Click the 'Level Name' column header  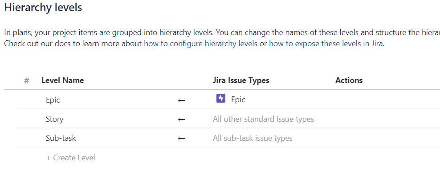point(63,80)
